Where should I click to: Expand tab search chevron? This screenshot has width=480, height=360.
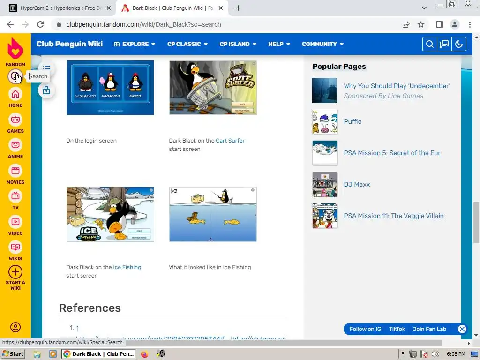coord(424,8)
